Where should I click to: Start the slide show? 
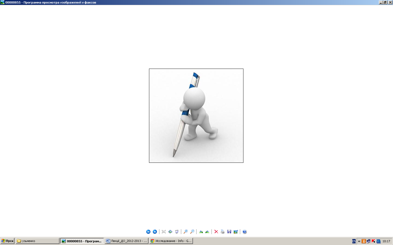click(177, 232)
